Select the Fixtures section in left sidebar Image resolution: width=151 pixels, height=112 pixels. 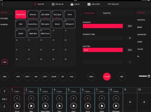4,19
